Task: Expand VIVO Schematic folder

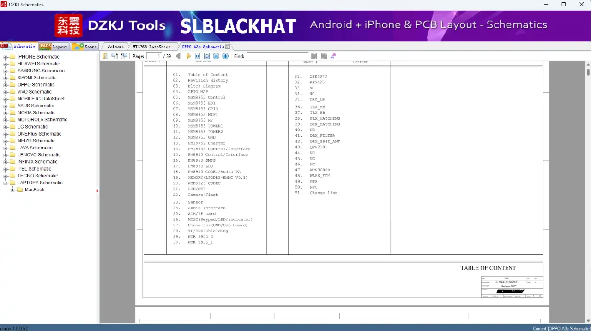Action: pyautogui.click(x=6, y=92)
